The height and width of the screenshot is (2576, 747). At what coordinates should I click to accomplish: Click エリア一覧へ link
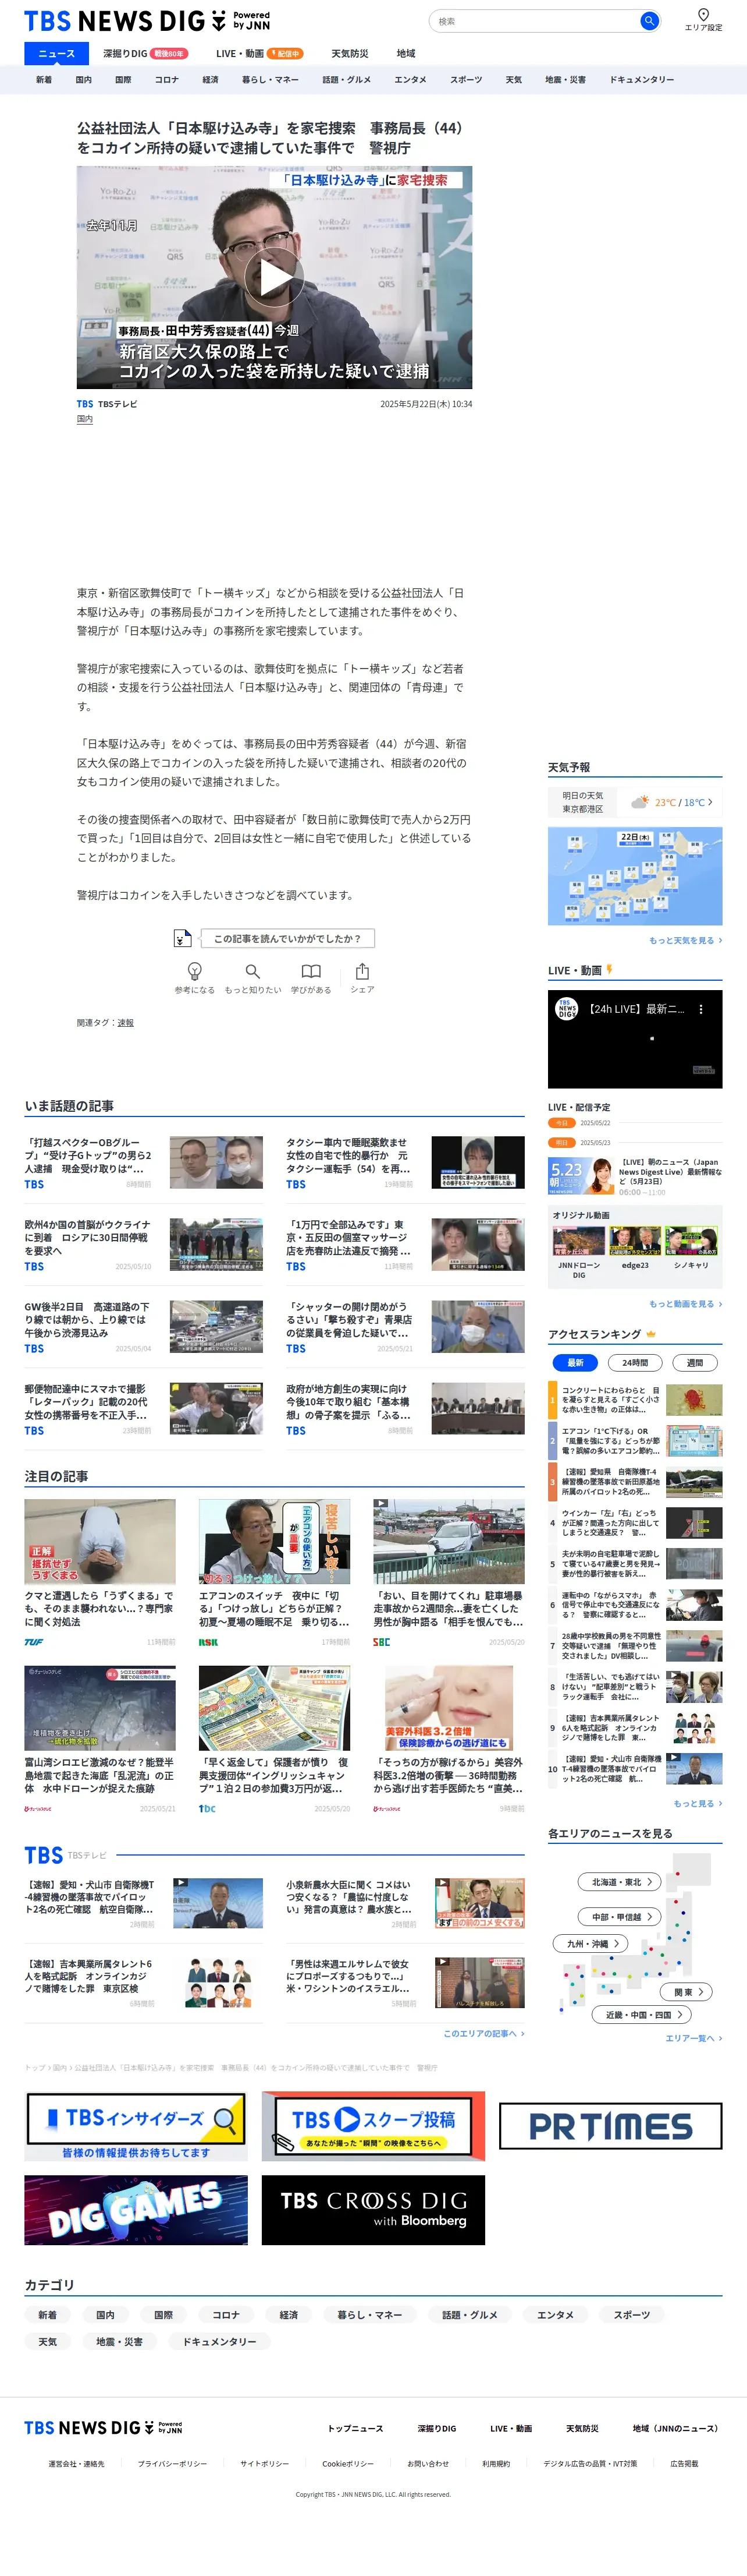pyautogui.click(x=693, y=2038)
